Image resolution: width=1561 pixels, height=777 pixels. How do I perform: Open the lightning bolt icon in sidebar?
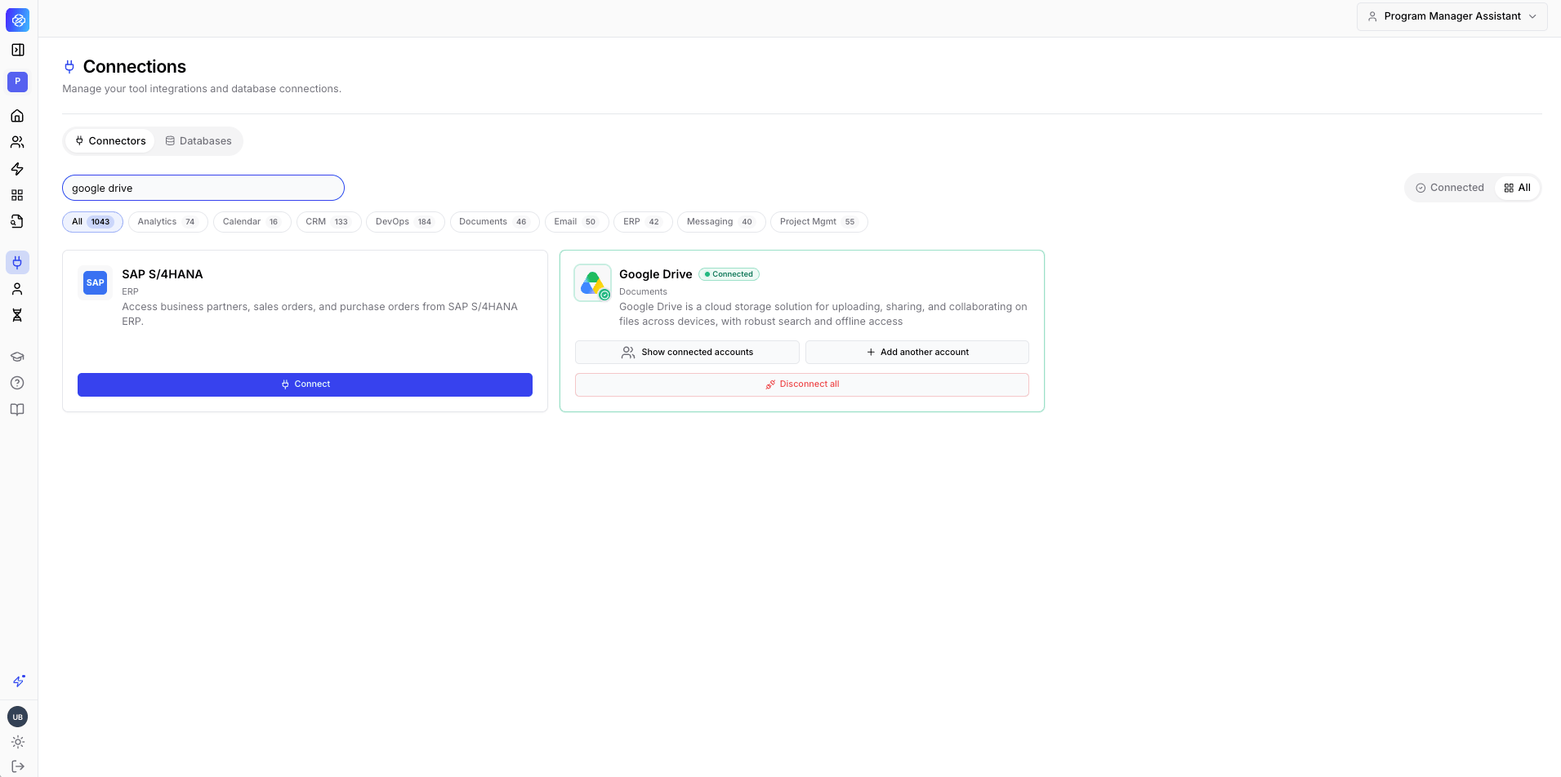pyautogui.click(x=17, y=169)
